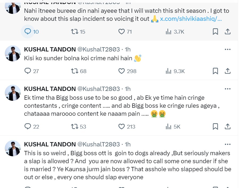The height and width of the screenshot is (188, 241).
Task: Open the x.com/shivikiaashiq link
Action: 191,19
